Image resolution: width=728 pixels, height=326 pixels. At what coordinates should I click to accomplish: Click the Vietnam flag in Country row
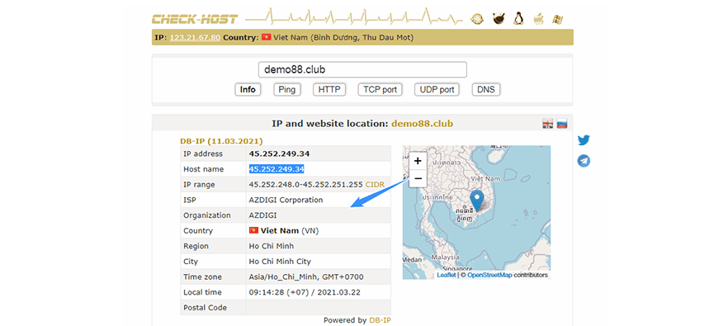(253, 230)
